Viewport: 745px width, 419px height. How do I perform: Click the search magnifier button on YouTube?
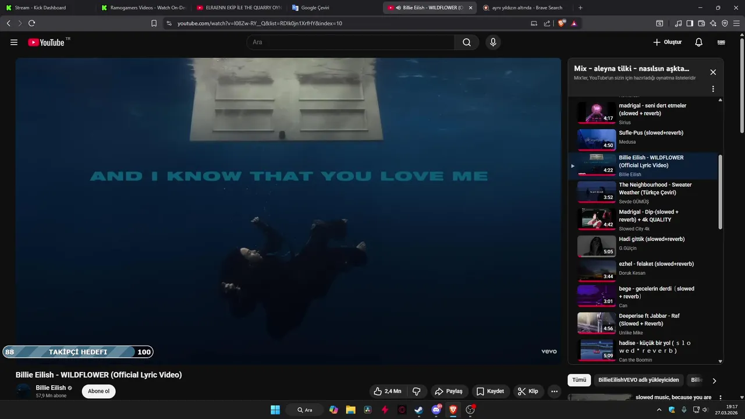click(467, 42)
